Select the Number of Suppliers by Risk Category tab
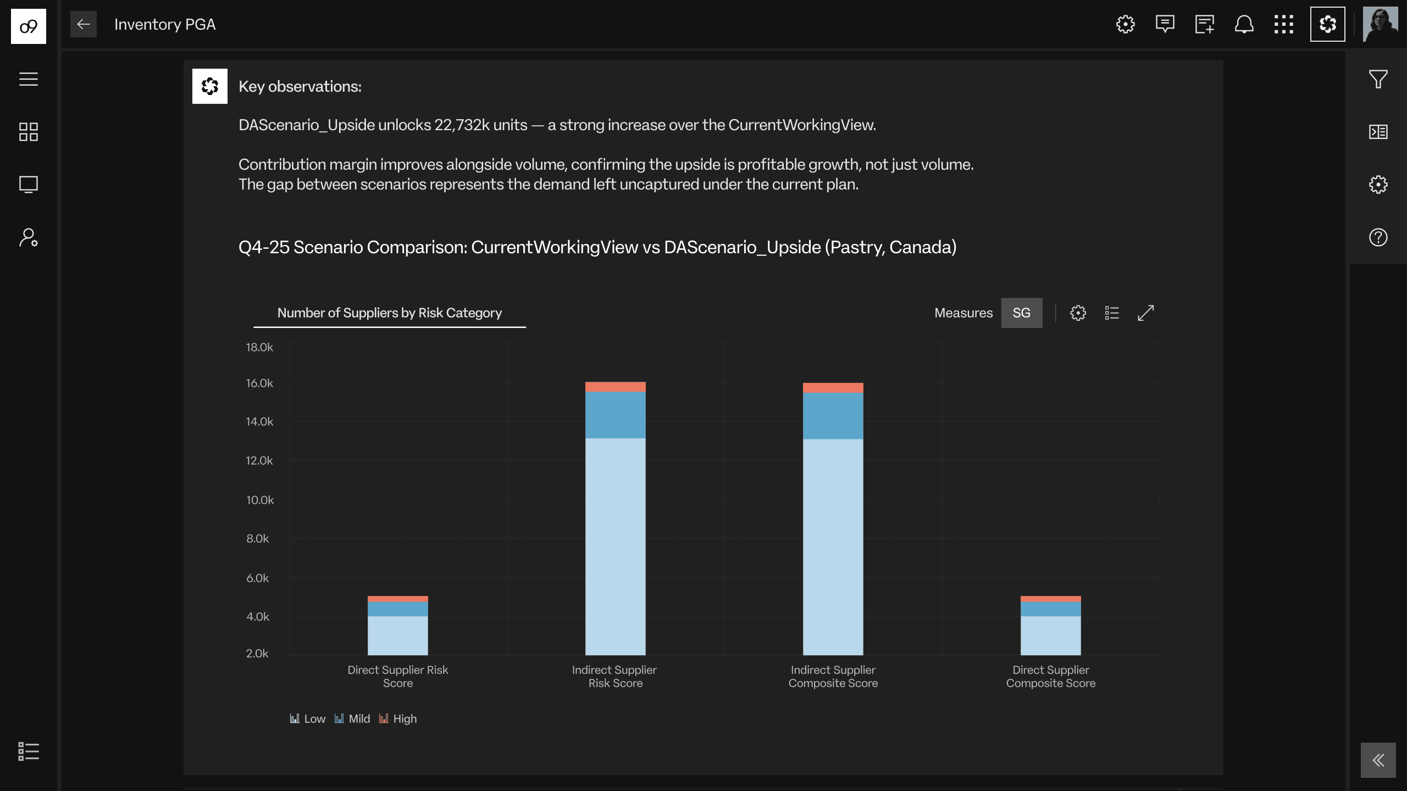Image resolution: width=1407 pixels, height=791 pixels. click(389, 313)
